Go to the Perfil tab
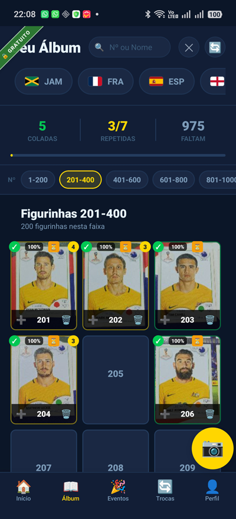236x519 pixels. pos(212,490)
